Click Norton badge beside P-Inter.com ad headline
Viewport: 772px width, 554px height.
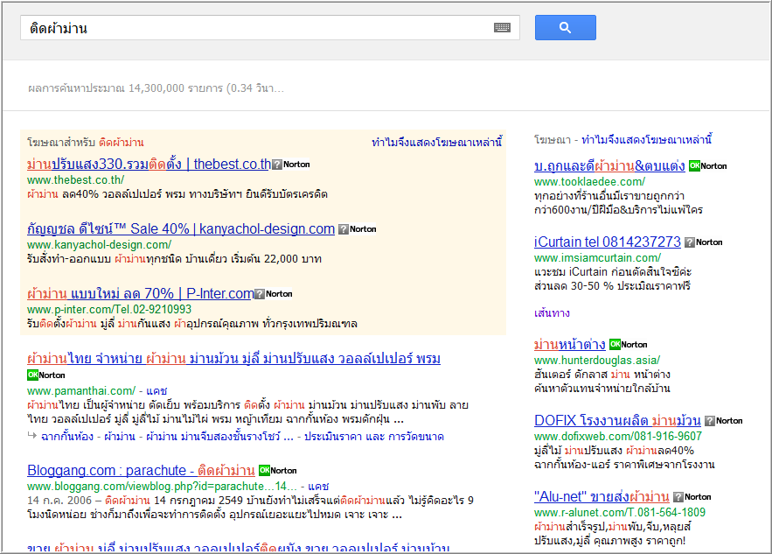[x=275, y=294]
